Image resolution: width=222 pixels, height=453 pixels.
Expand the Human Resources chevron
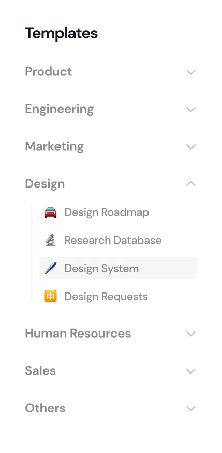191,334
